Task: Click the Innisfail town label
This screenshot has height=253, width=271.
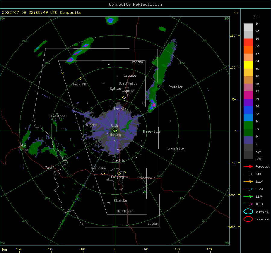Action: pos(122,109)
